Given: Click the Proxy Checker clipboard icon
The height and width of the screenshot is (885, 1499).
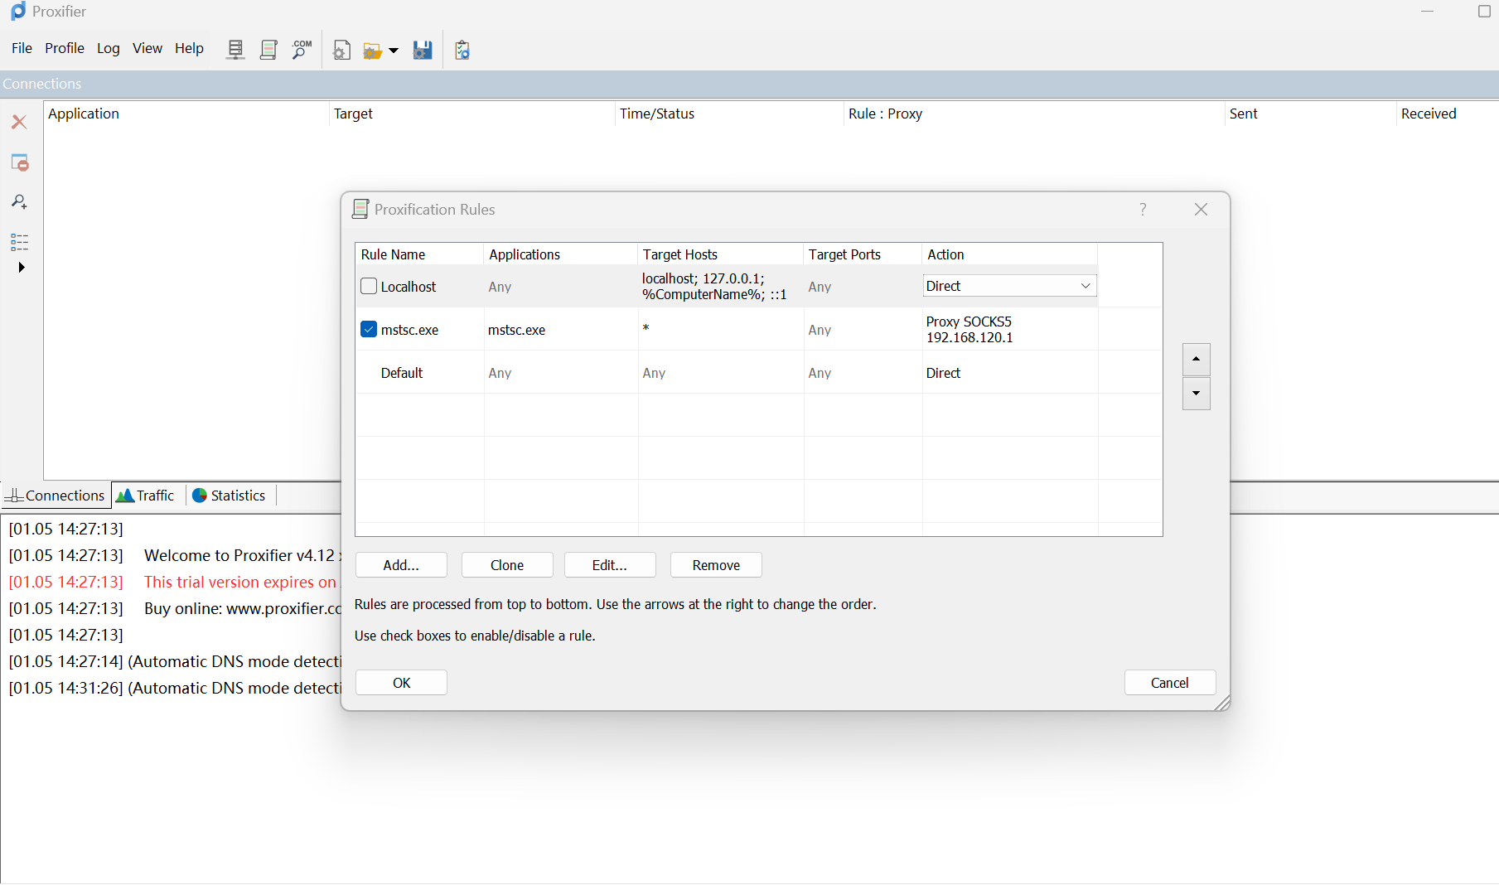Looking at the screenshot, I should click(462, 51).
